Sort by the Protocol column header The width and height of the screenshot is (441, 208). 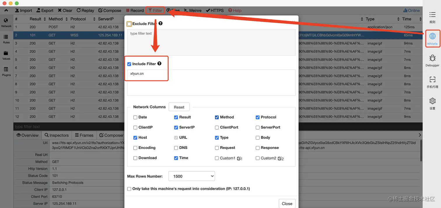pos(83,19)
